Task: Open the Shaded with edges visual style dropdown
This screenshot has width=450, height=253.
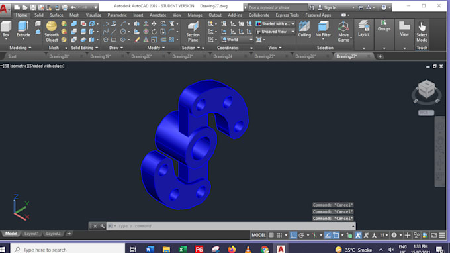Action: [275, 24]
